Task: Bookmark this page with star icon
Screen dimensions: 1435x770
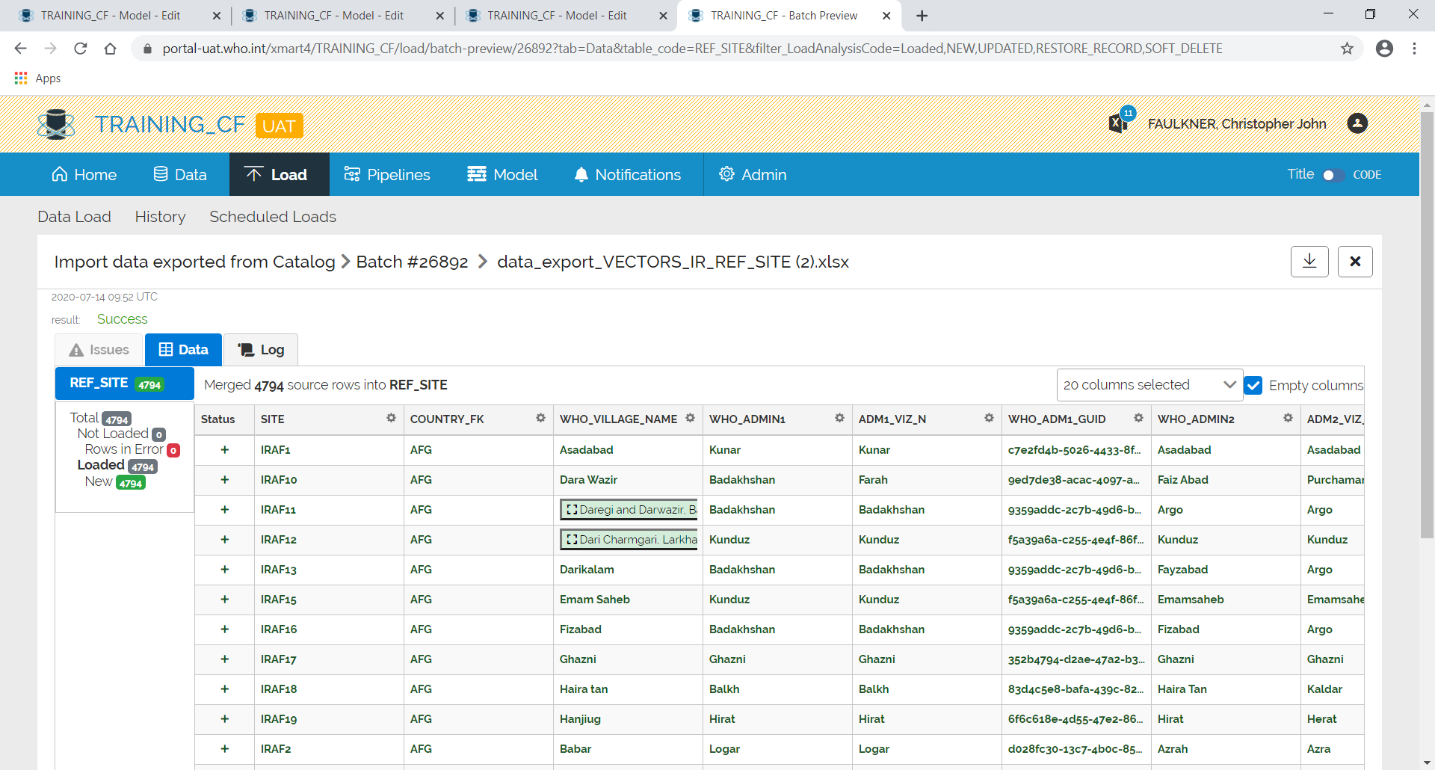Action: (1347, 49)
